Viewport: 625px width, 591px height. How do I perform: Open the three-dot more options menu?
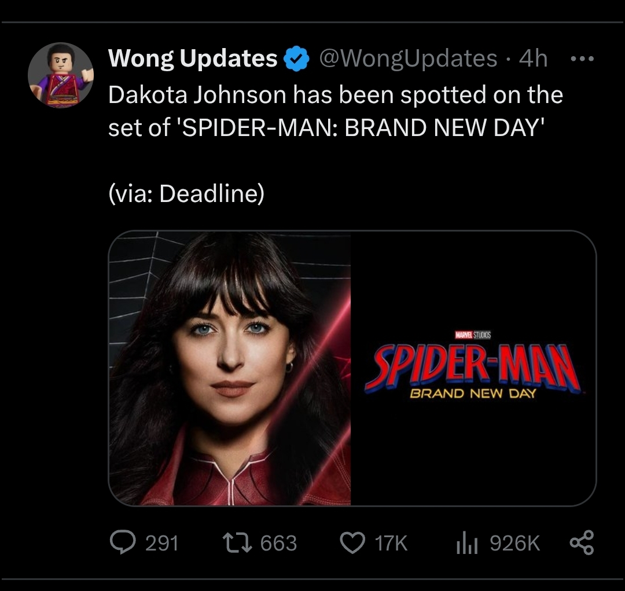(582, 59)
